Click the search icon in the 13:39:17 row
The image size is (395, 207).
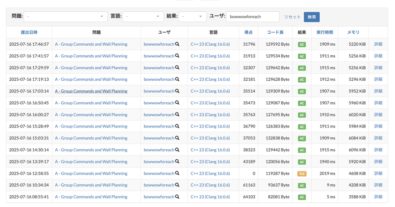(177, 161)
